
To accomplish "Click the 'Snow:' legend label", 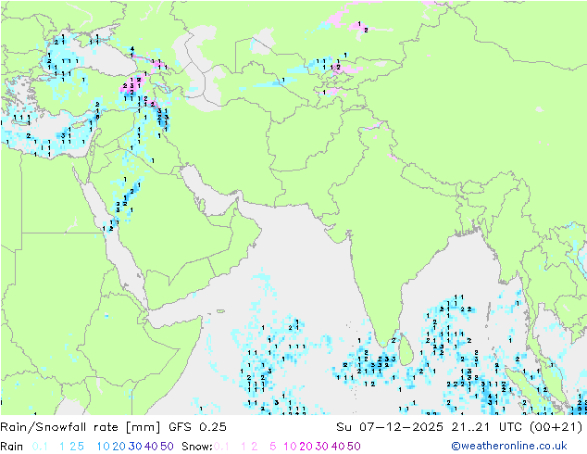I will pos(197,447).
